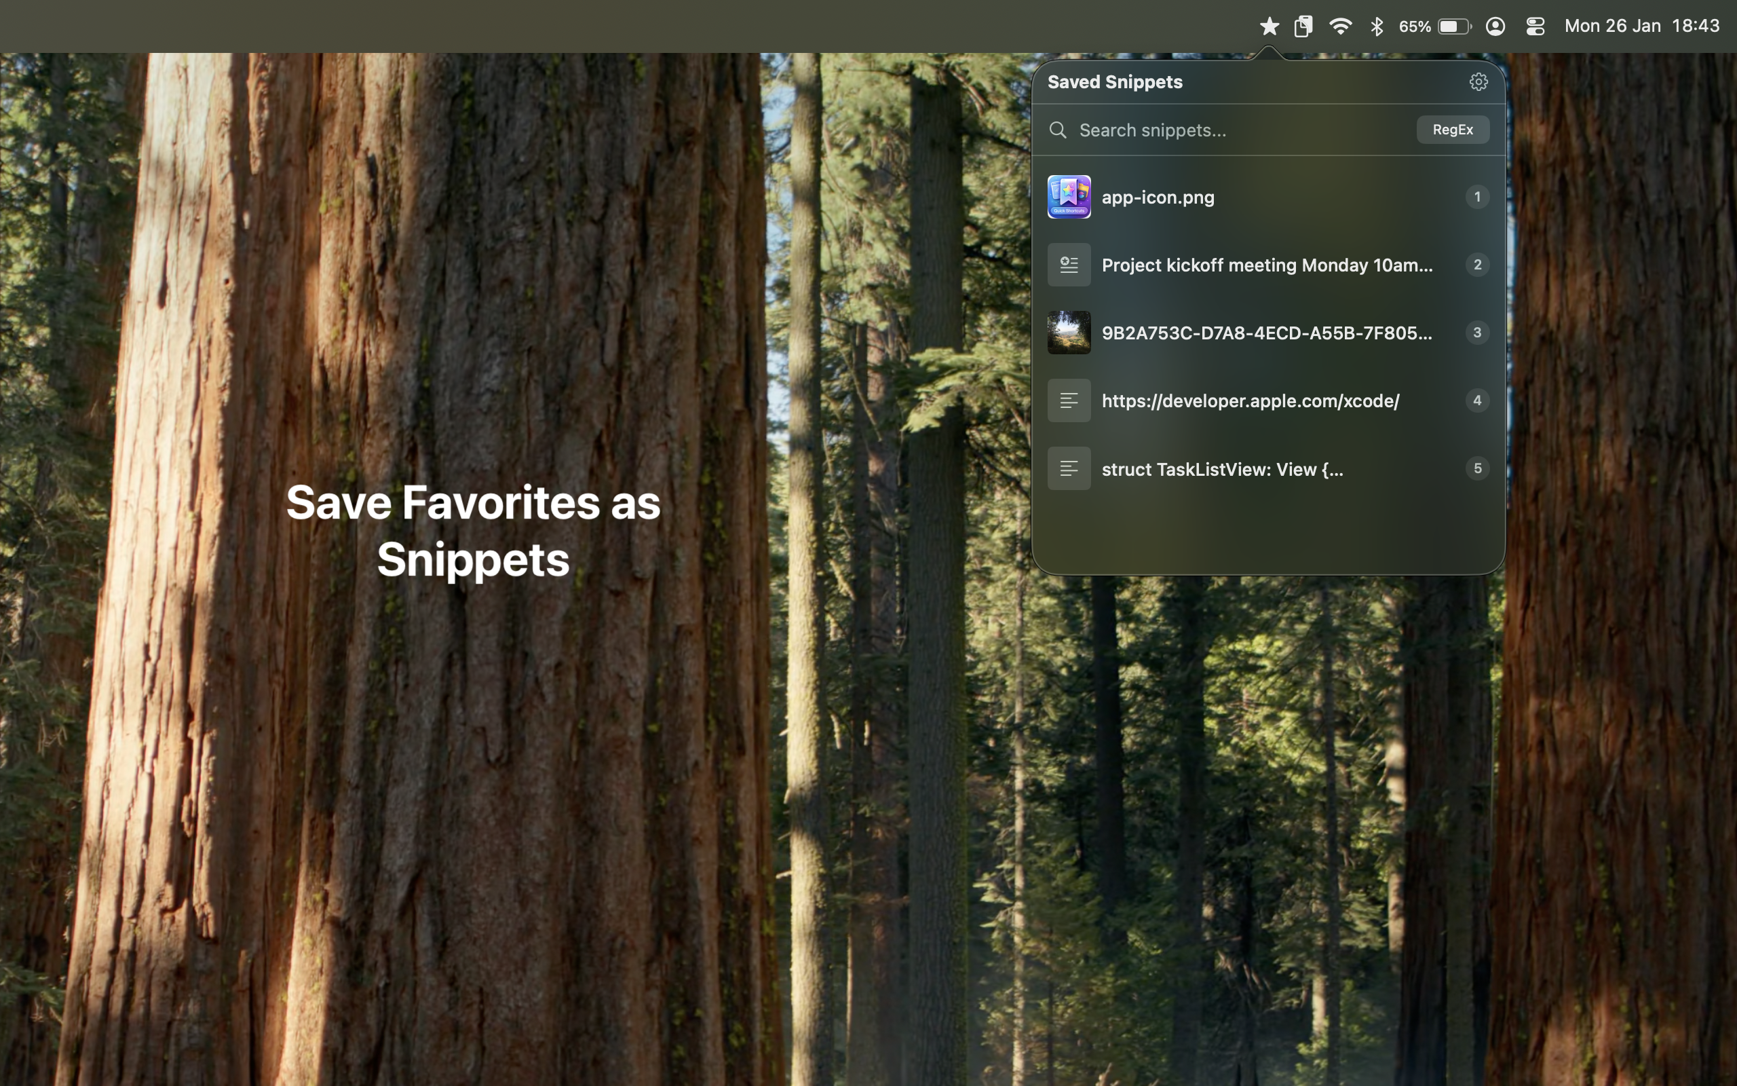
Task: Click snippet badge number 1
Action: point(1477,196)
